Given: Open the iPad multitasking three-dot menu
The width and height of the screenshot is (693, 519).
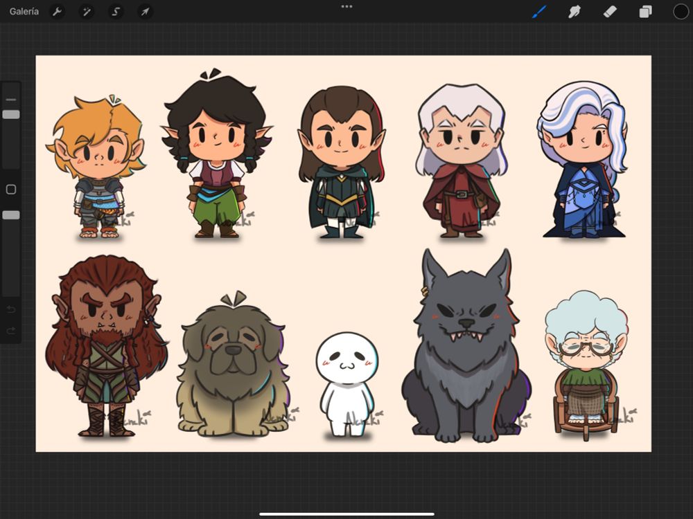Looking at the screenshot, I should coord(346,6).
